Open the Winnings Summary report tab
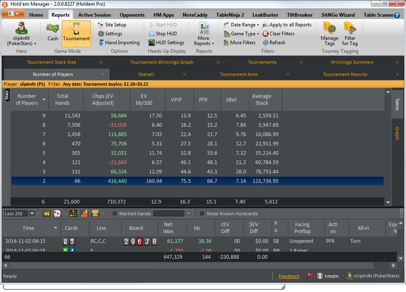 click(352, 62)
